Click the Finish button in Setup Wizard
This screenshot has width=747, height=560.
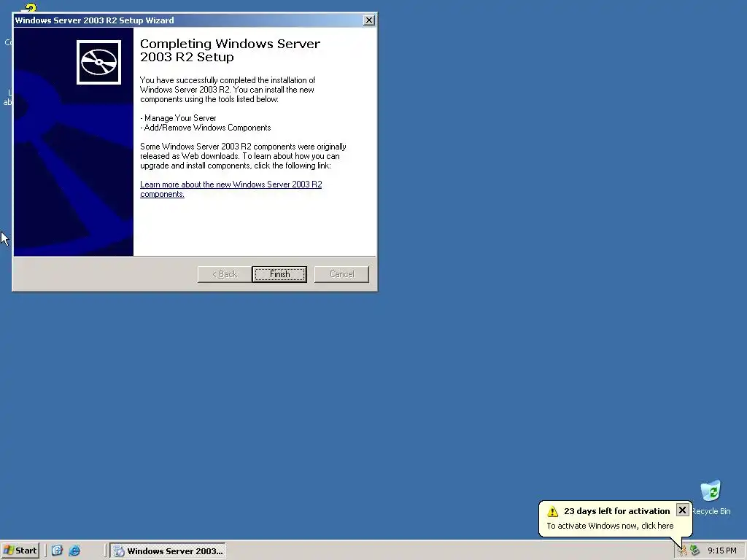coord(279,274)
